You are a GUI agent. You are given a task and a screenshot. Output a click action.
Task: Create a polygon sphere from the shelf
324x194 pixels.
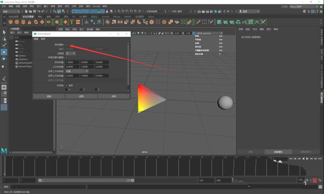pos(11,22)
